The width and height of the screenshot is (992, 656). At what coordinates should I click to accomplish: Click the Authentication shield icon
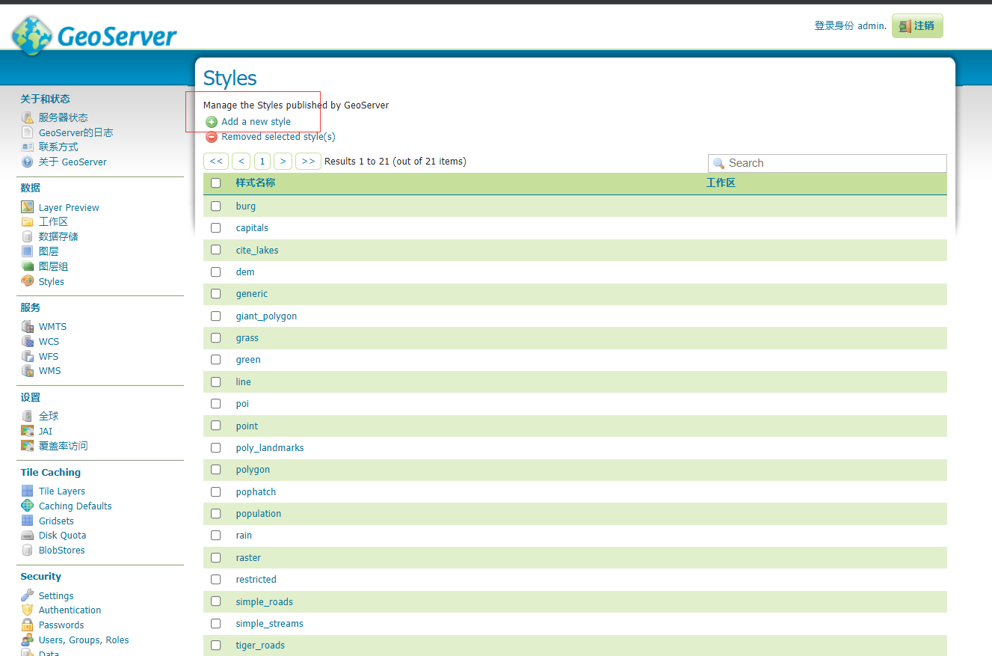(x=28, y=610)
